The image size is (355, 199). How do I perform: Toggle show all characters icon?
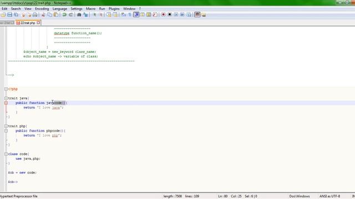[130, 15]
